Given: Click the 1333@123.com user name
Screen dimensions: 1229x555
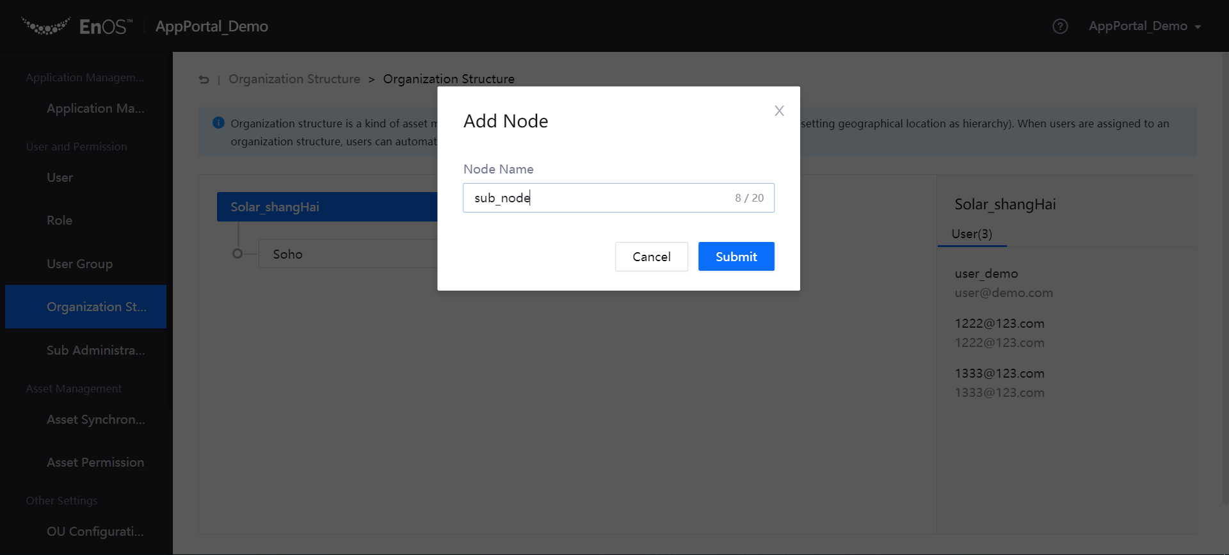Looking at the screenshot, I should click(x=999, y=373).
